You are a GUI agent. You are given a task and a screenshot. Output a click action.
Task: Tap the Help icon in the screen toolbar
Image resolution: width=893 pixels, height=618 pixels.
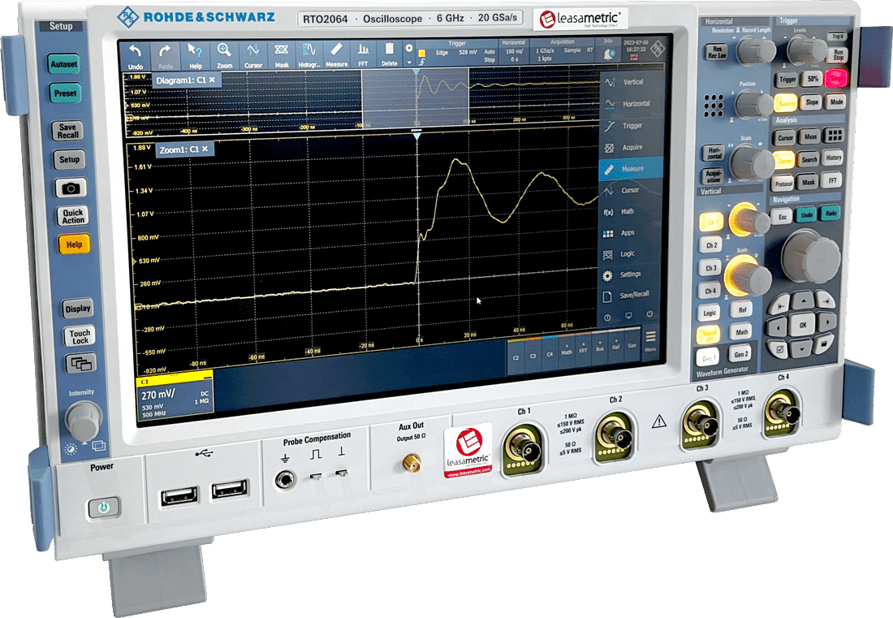(196, 56)
